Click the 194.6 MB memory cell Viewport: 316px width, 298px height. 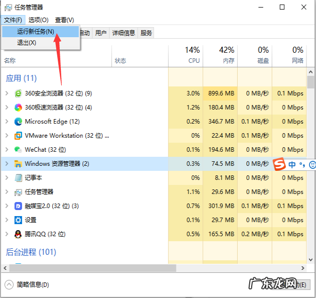tap(221, 150)
